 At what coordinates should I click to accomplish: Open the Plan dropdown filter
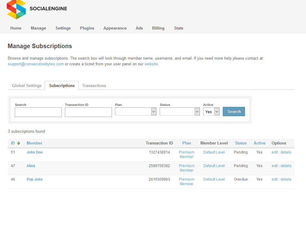135,112
